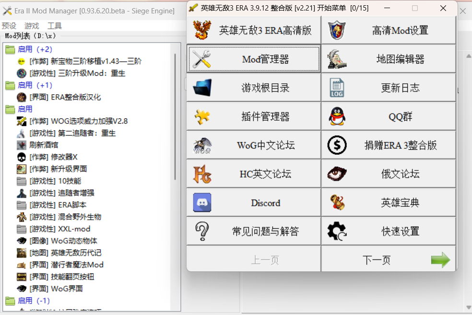The height and width of the screenshot is (315, 472).
Task: Click the puzzle piece 插件管理器 icon
Action: pyautogui.click(x=202, y=116)
